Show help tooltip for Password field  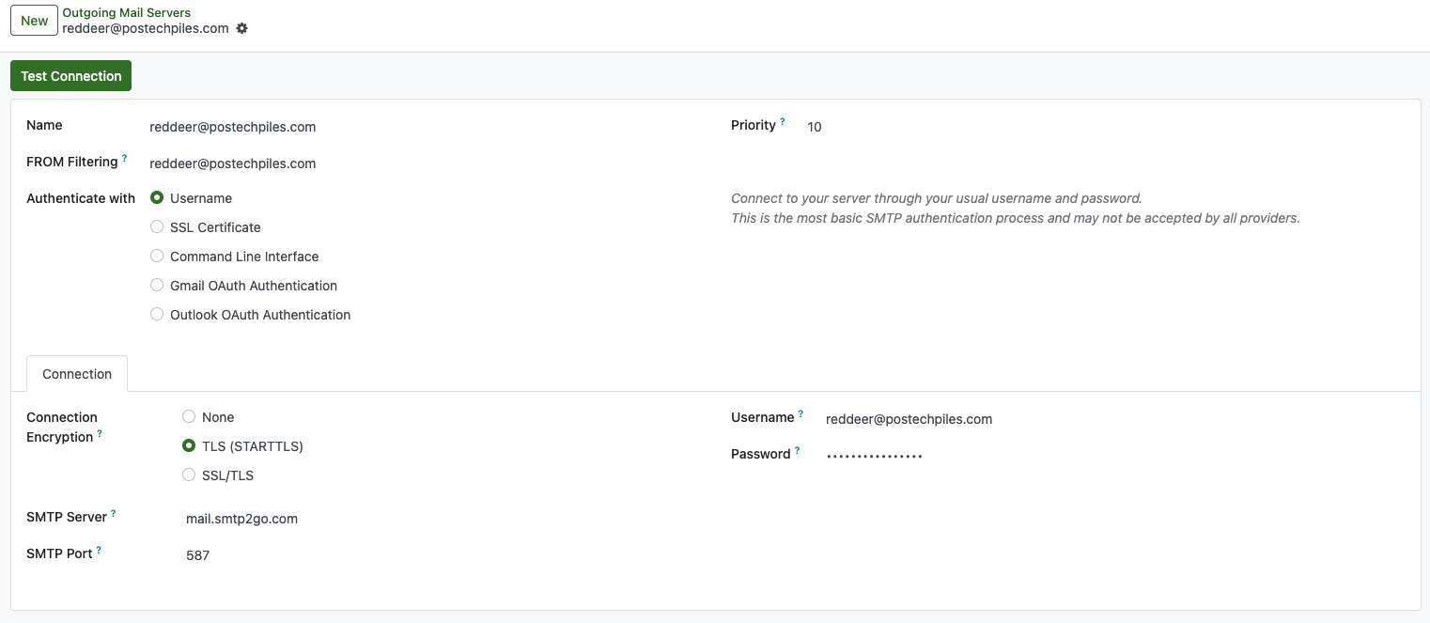pos(798,451)
